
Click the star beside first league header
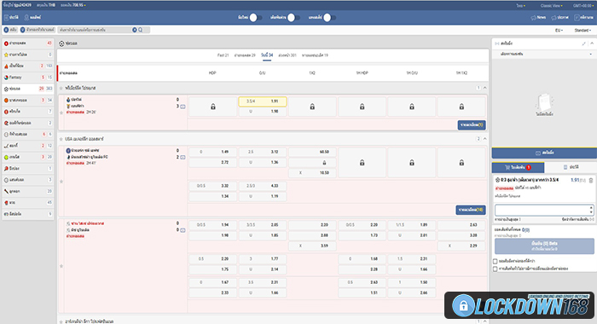61,88
